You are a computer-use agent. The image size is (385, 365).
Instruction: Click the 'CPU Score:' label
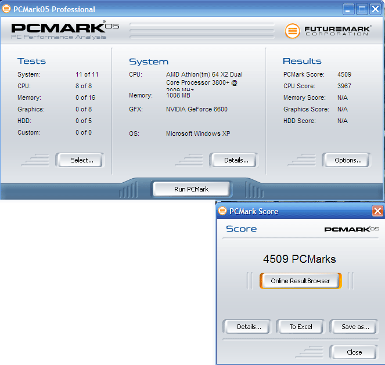[x=299, y=86]
